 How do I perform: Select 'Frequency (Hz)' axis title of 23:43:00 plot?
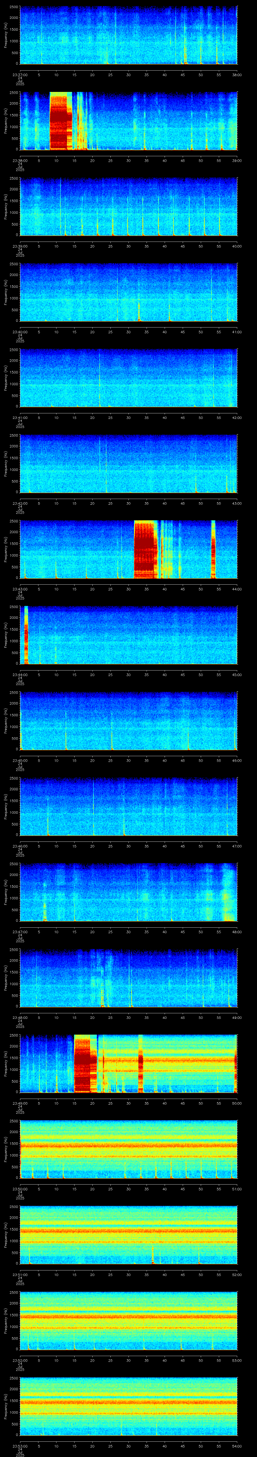(x=6, y=549)
